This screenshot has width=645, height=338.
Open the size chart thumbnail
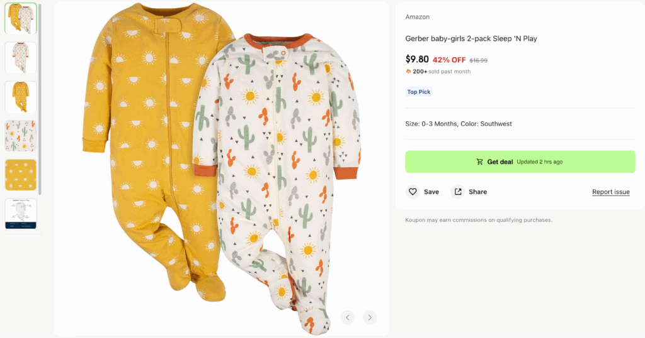[21, 214]
